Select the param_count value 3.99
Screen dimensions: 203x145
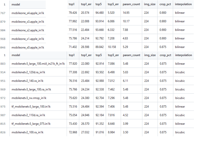125,124
